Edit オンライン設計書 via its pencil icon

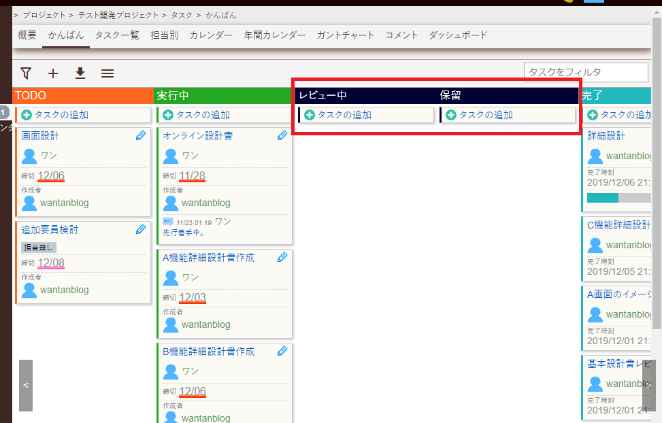tap(282, 135)
